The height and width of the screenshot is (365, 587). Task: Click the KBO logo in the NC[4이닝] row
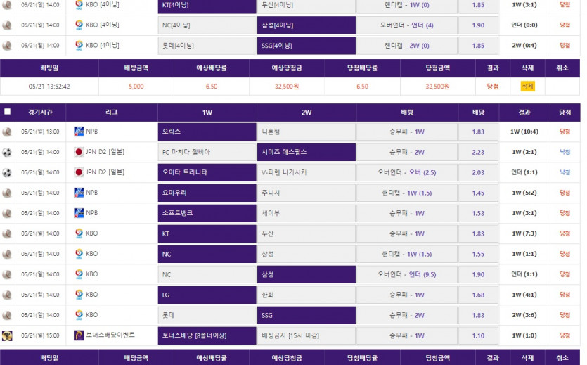(x=79, y=25)
